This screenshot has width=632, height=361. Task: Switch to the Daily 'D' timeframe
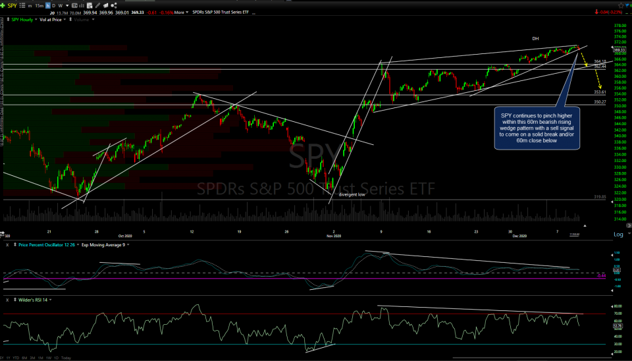(54, 6)
